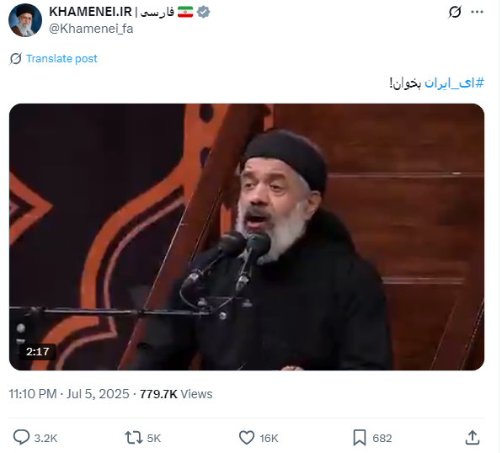
Task: Open the three-dot more options menu
Action: (477, 12)
